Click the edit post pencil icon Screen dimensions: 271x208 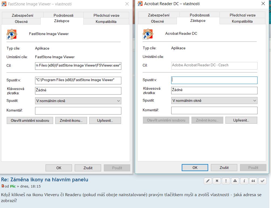208,181
